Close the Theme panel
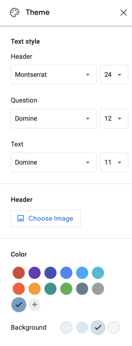This screenshot has height=346, width=132. tap(124, 13)
